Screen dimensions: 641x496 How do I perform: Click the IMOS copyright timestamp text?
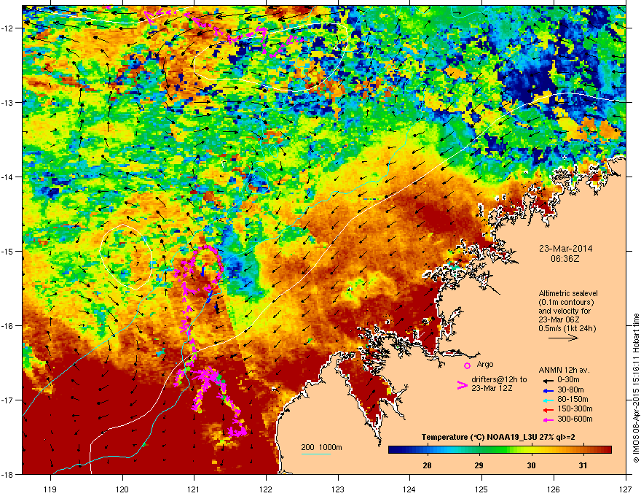tap(636, 388)
